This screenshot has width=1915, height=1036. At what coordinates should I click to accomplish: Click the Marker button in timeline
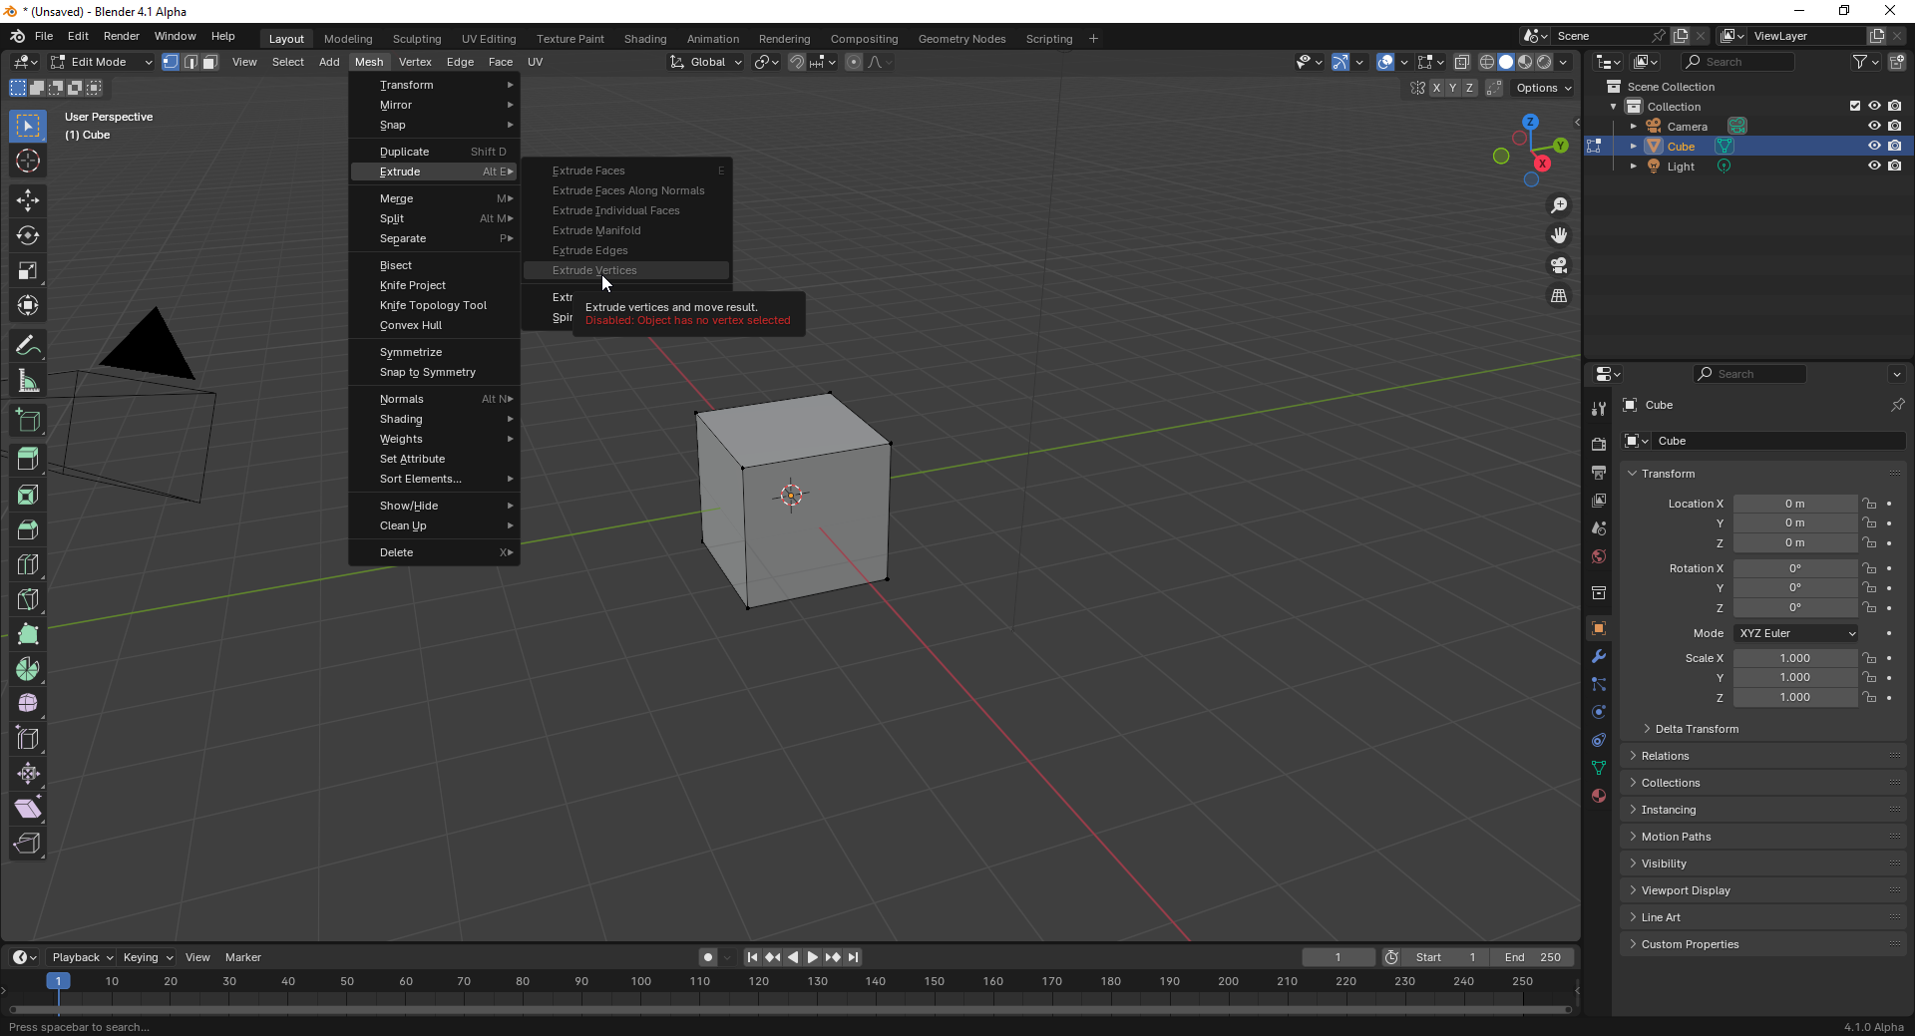242,957
